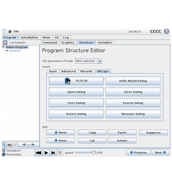Click the Delete button
The width and height of the screenshot is (172, 186).
pyautogui.click(x=122, y=141)
